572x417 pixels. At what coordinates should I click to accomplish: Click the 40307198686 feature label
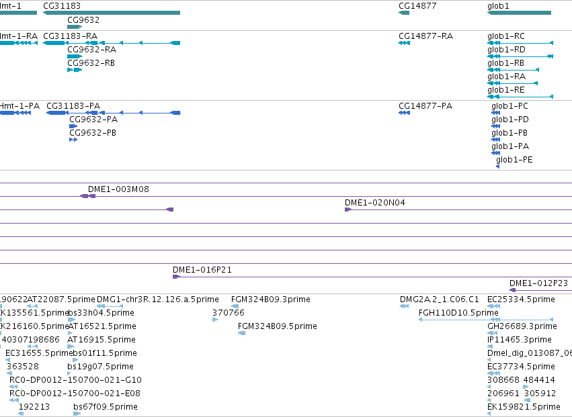pyautogui.click(x=31, y=340)
